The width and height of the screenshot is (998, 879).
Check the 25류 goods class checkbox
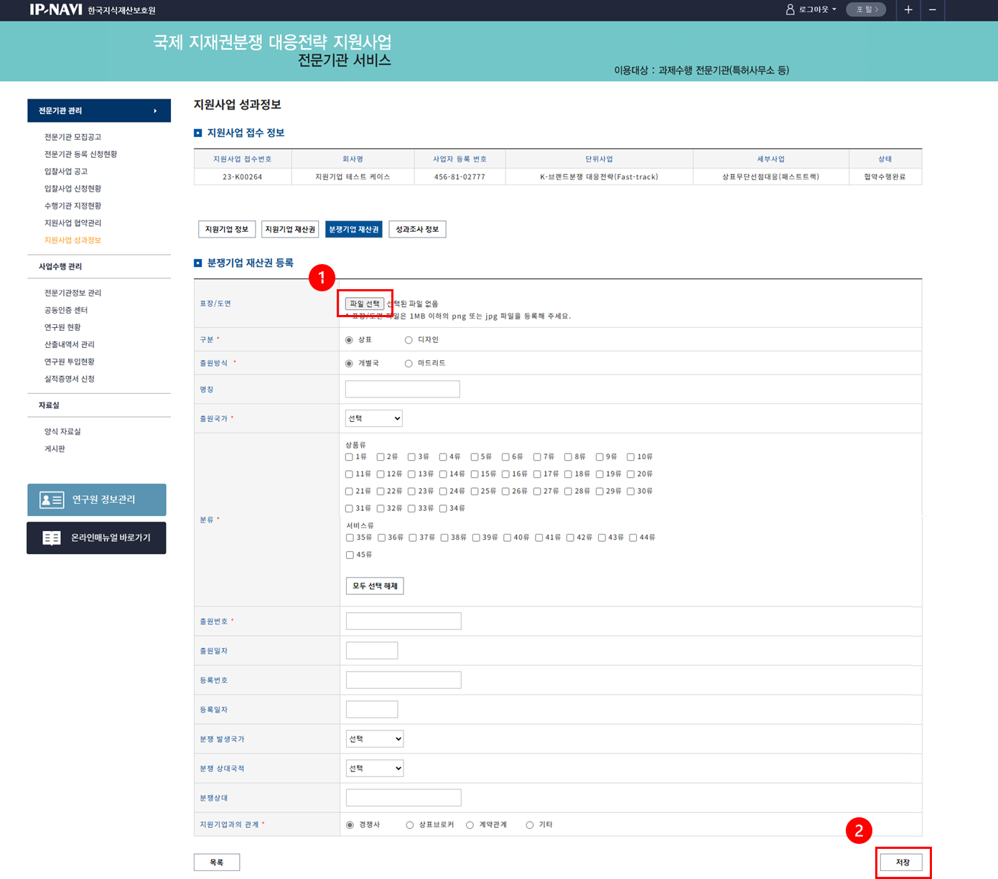coord(475,492)
